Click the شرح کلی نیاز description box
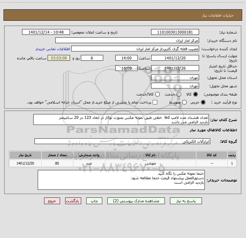 pyautogui.click(x=121, y=119)
